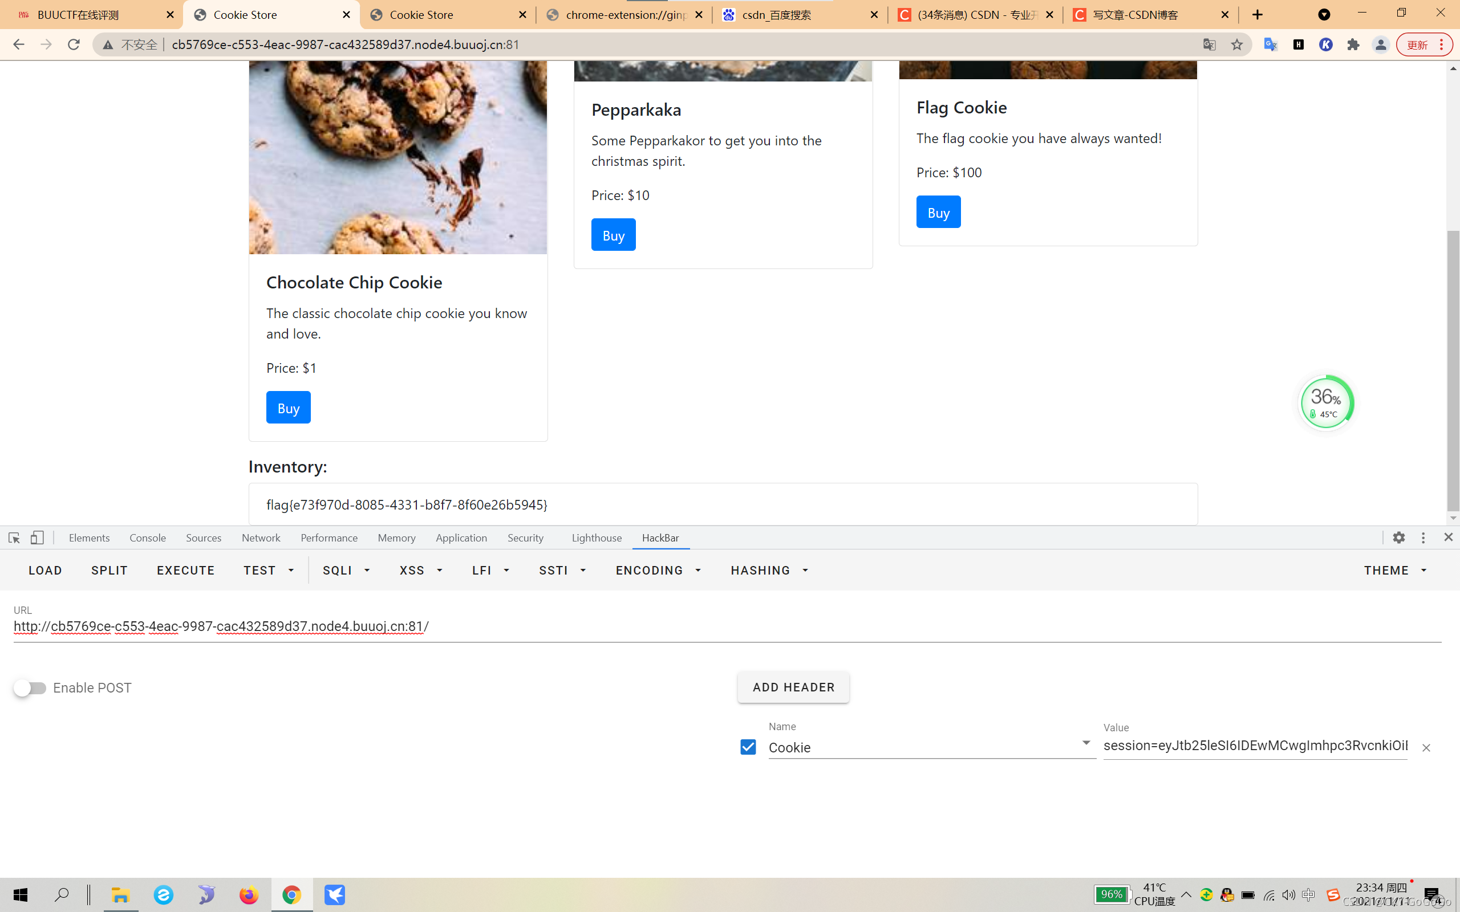Image resolution: width=1460 pixels, height=912 pixels.
Task: Buy the Flag Cookie
Action: tap(938, 212)
